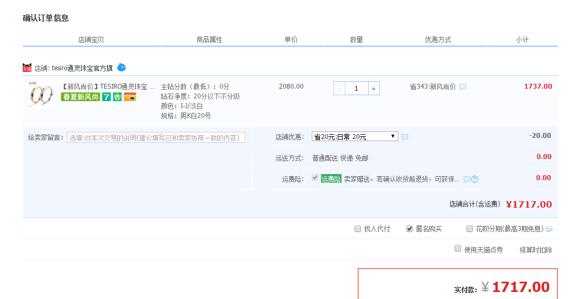Click the 省343:新风尚价 discount text
This screenshot has height=299, width=568.
coord(433,87)
